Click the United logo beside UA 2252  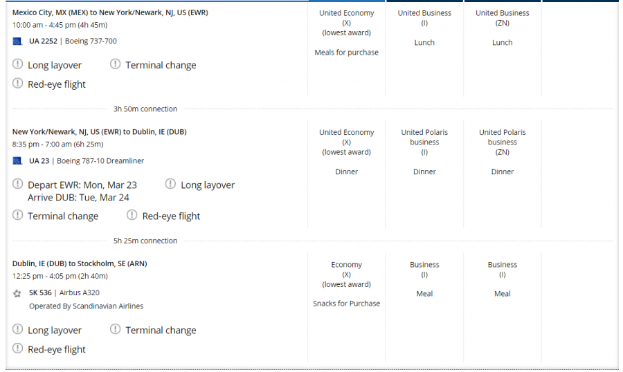pos(17,41)
